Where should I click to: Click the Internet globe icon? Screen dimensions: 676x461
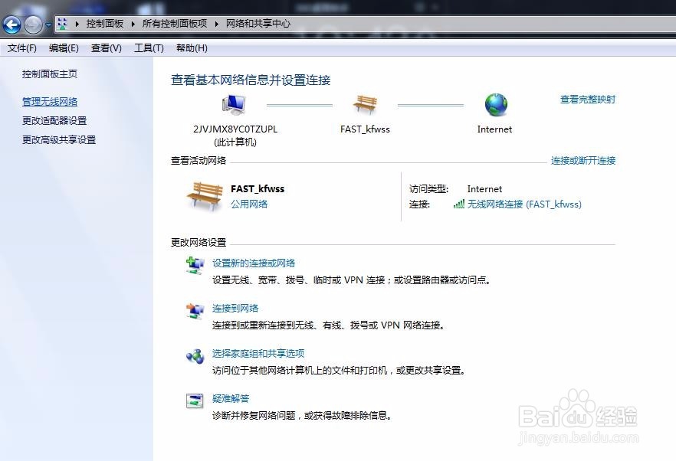[x=496, y=105]
